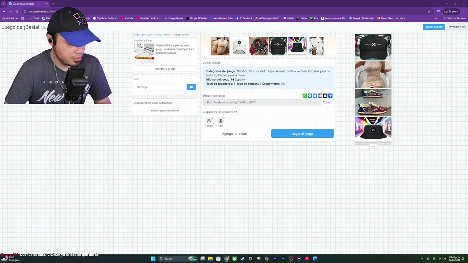468x263 pixels.
Task: Open the fuzzy slippers ad thumbnail
Action: pos(220,46)
